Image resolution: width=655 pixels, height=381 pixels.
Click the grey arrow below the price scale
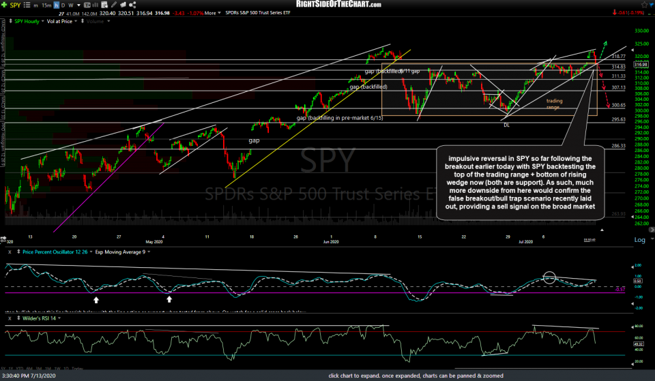click(x=652, y=230)
